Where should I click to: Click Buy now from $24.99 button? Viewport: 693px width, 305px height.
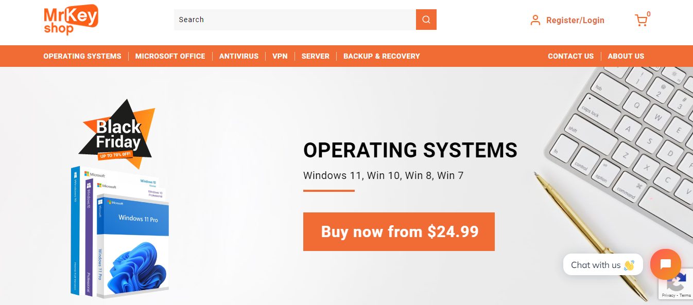(399, 231)
